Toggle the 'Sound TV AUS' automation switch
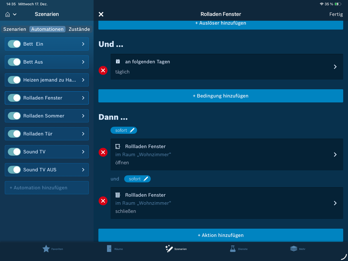The width and height of the screenshot is (348, 261). pyautogui.click(x=14, y=170)
